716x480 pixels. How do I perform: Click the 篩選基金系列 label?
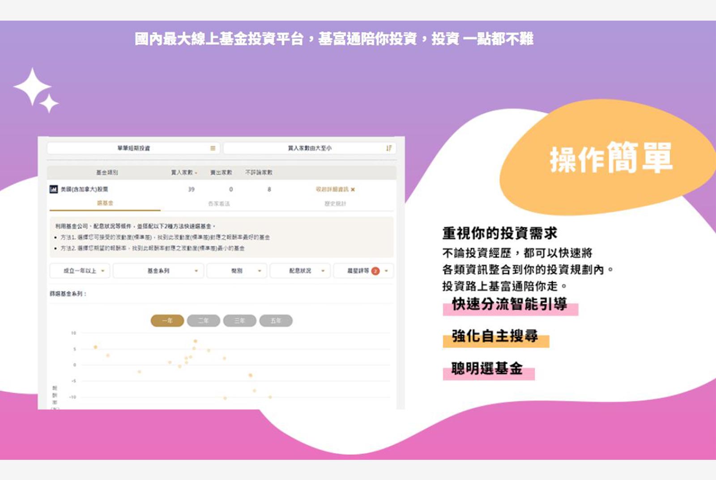coord(68,294)
